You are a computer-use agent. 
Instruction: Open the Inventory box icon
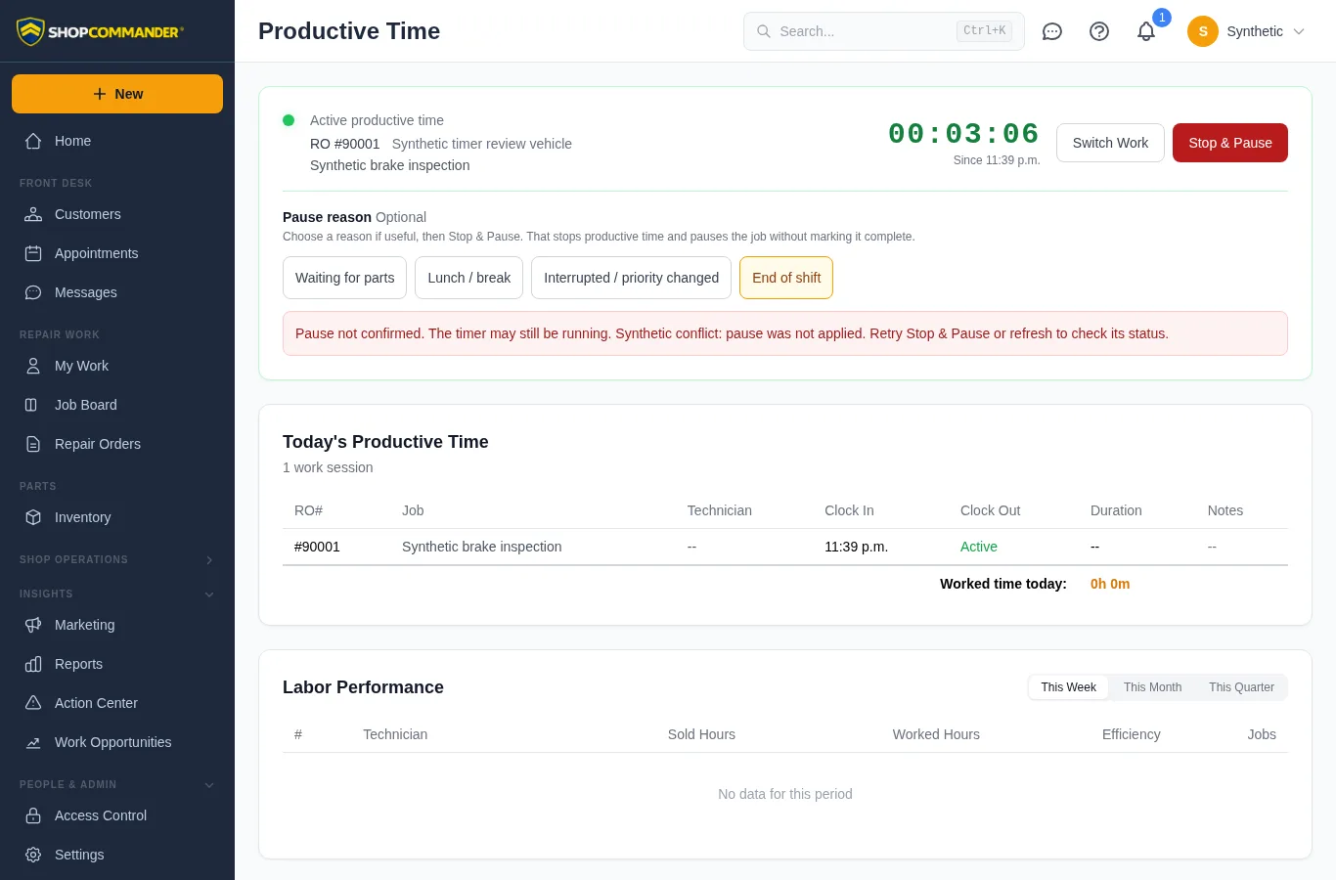coord(33,517)
